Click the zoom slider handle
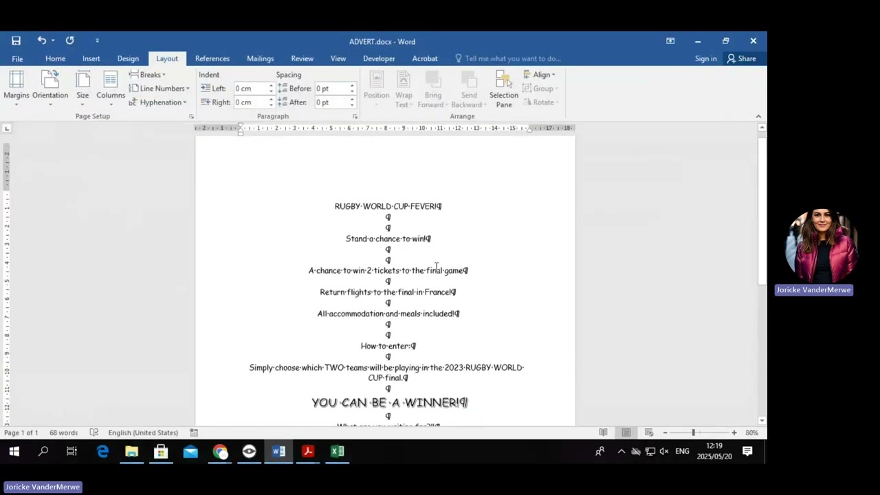The height and width of the screenshot is (495, 880). click(693, 432)
